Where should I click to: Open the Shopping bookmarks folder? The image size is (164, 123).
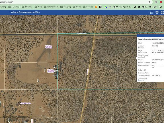65,7
